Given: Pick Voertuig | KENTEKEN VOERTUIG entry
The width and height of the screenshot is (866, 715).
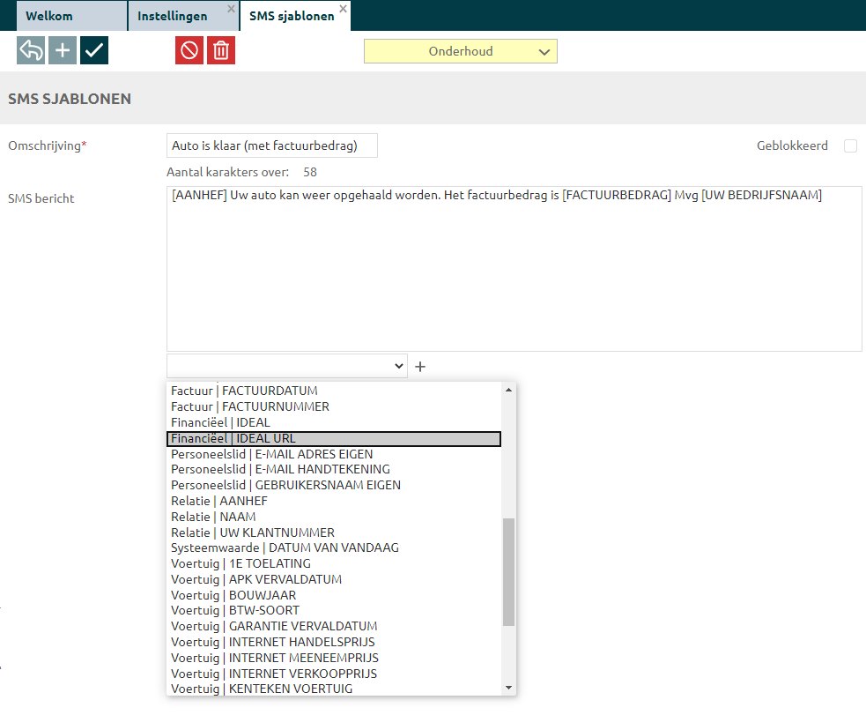Looking at the screenshot, I should click(262, 689).
